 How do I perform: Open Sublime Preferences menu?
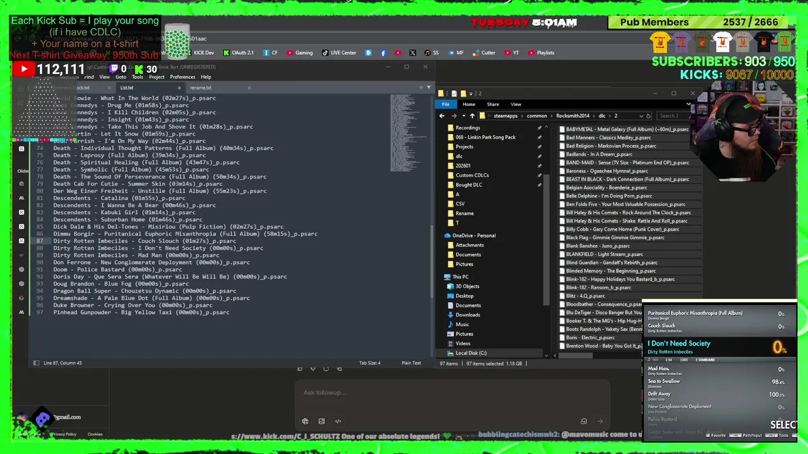182,77
